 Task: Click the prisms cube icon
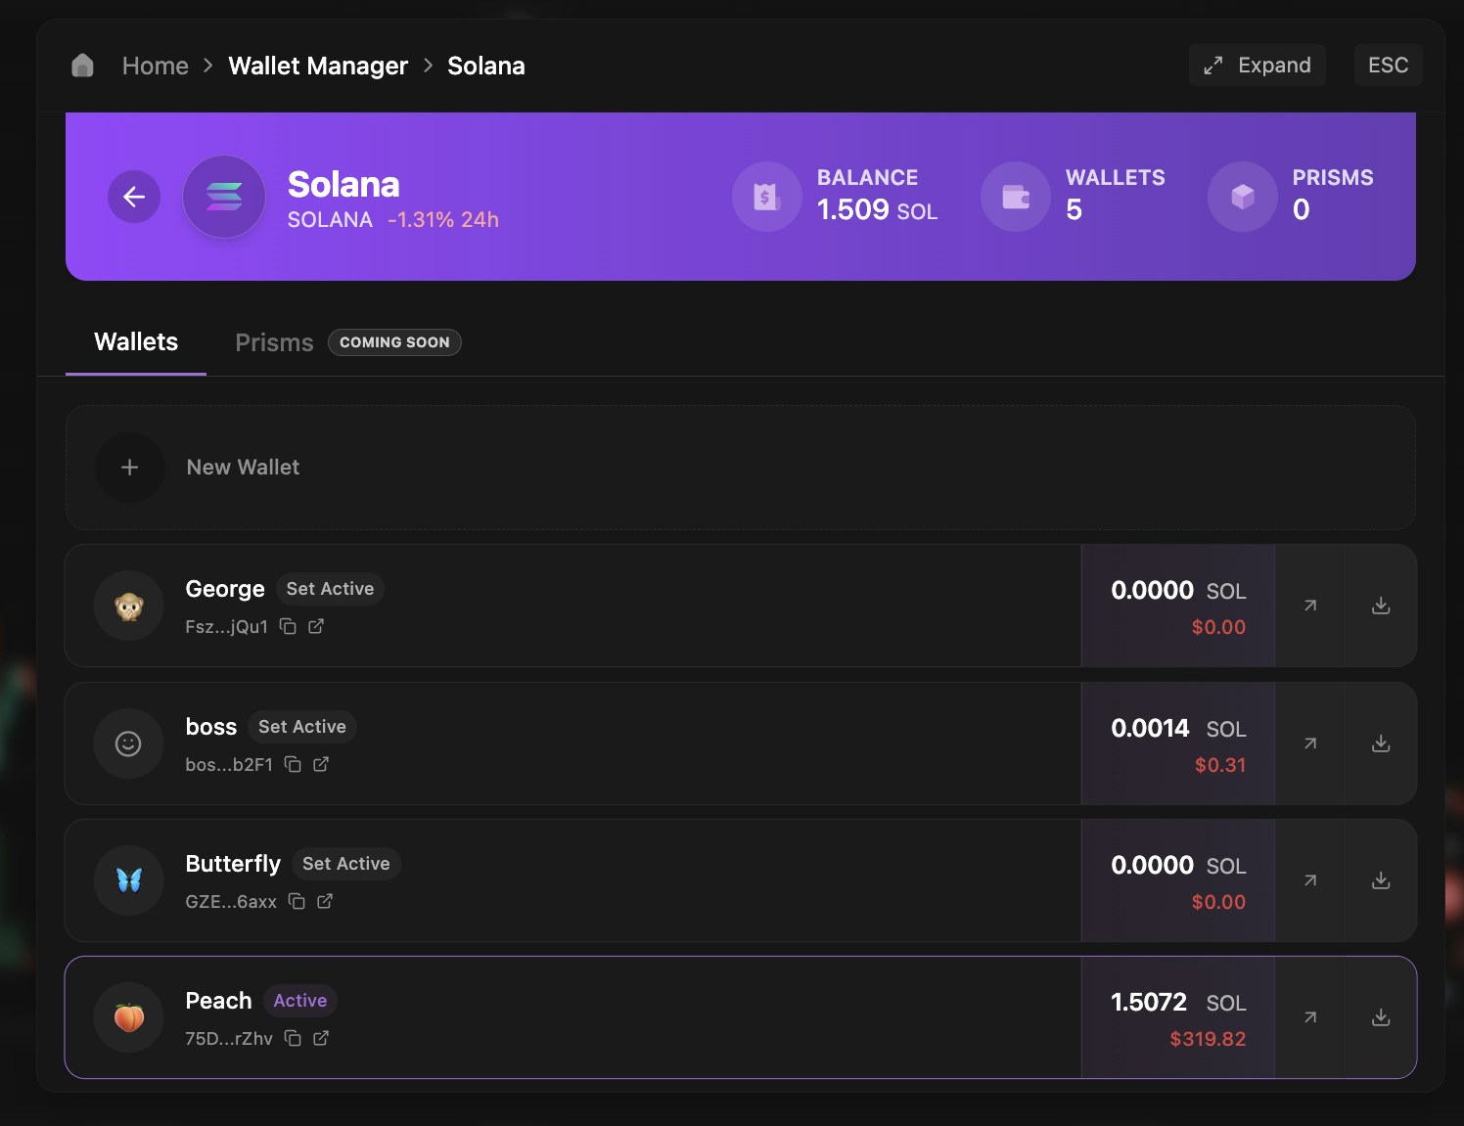point(1243,197)
